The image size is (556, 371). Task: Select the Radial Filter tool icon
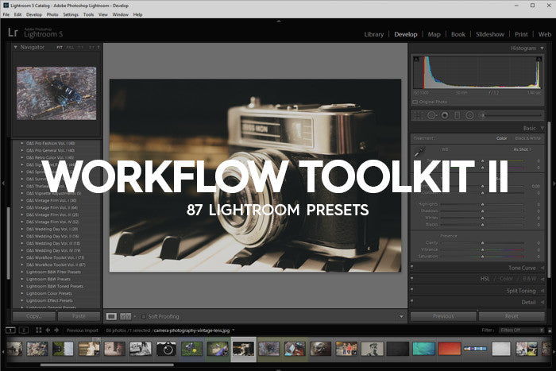tap(469, 115)
